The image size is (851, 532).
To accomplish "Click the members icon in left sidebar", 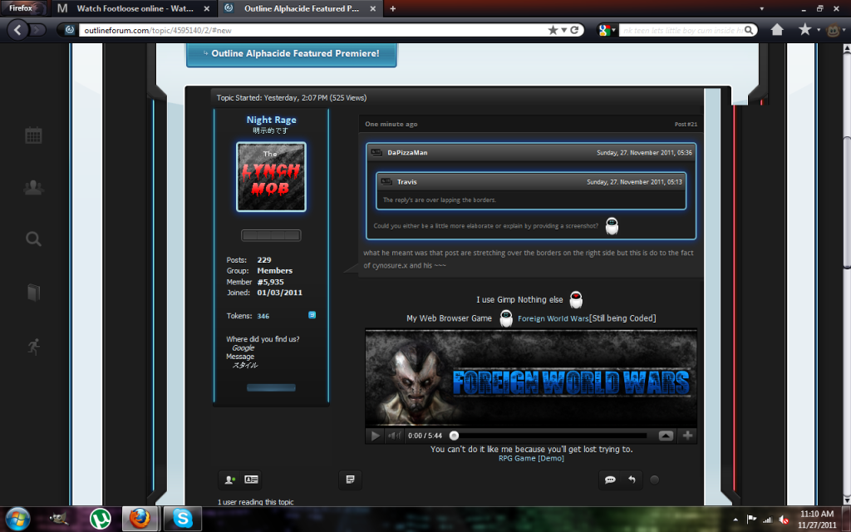I will point(33,188).
